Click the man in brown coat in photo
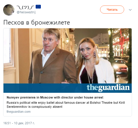The height and width of the screenshot is (128, 138). point(52,58)
